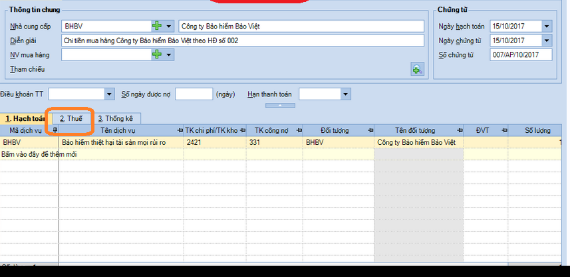Click the Điều khoản TT input box
Image resolution: width=570 pixels, height=277 pixels.
coord(77,94)
